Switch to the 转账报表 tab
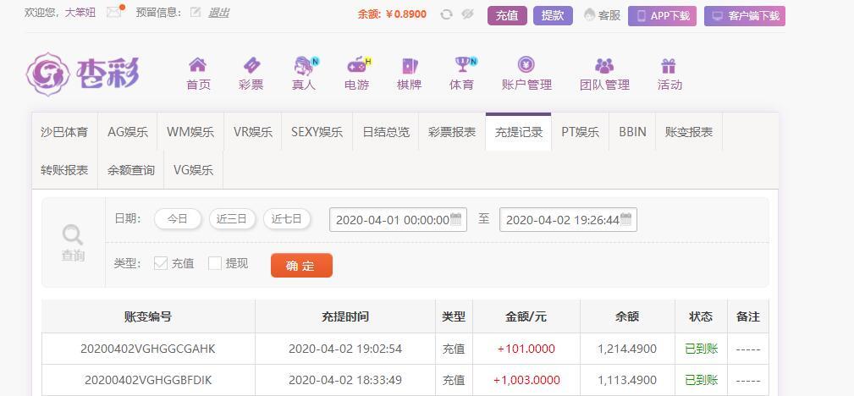The width and height of the screenshot is (854, 396). [64, 170]
